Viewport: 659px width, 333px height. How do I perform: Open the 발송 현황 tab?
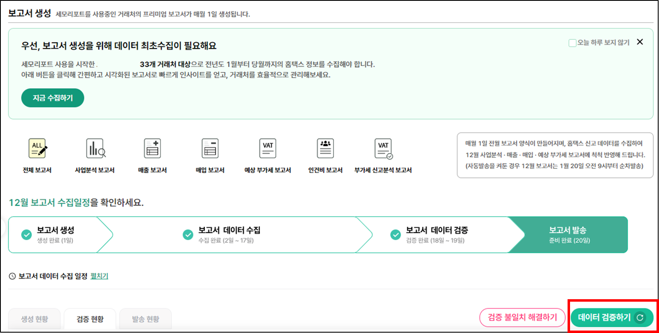click(145, 319)
